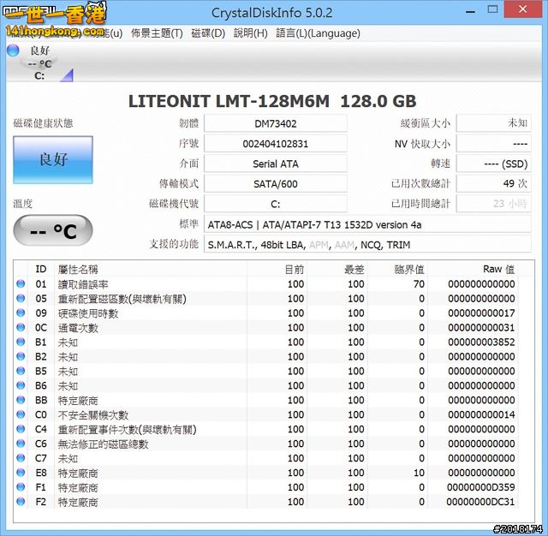Click raw value 000000003852
The image size is (548, 536).
[481, 342]
